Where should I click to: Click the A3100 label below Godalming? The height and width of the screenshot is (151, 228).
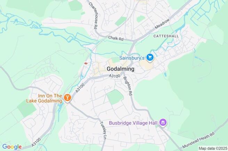tap(115, 76)
